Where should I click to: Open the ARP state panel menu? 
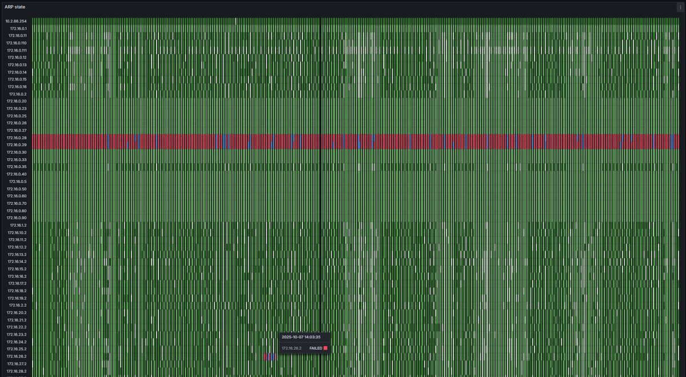(x=680, y=7)
